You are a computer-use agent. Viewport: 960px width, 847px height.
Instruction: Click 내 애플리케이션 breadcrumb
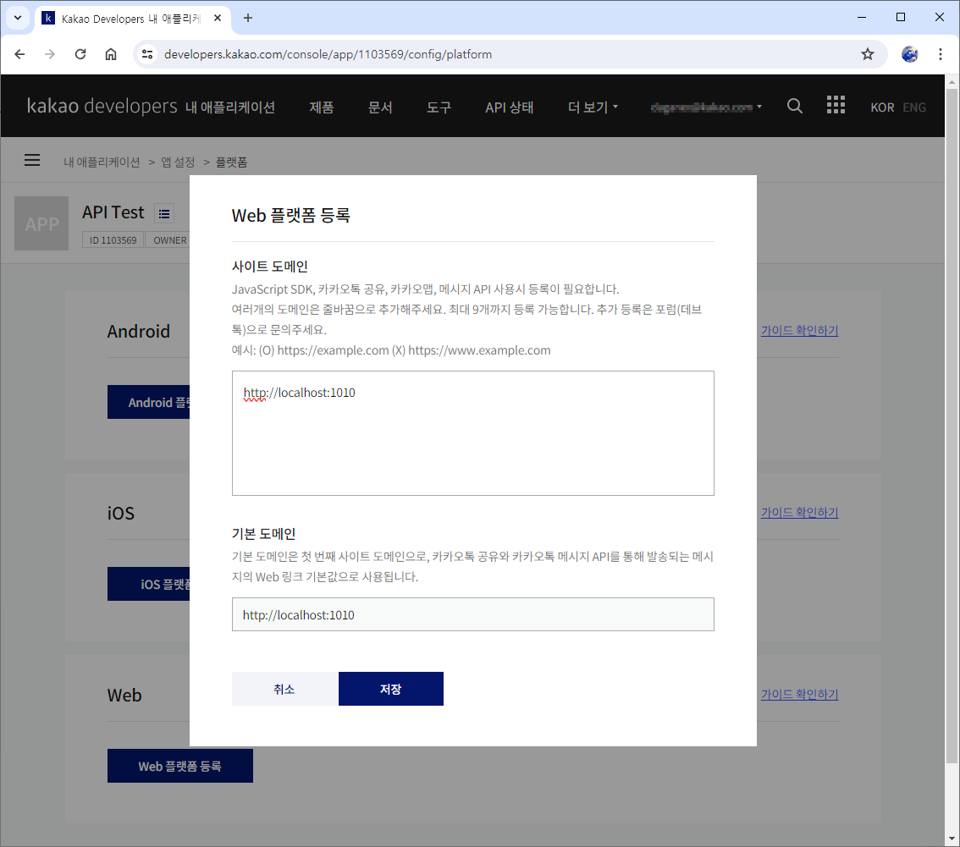(x=102, y=162)
